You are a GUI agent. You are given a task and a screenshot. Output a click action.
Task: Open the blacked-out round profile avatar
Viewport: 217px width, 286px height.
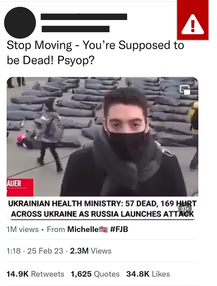pos(20,23)
